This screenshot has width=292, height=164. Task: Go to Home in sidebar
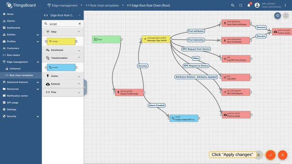pos(21,14)
